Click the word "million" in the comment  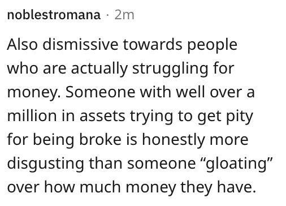click(x=32, y=115)
